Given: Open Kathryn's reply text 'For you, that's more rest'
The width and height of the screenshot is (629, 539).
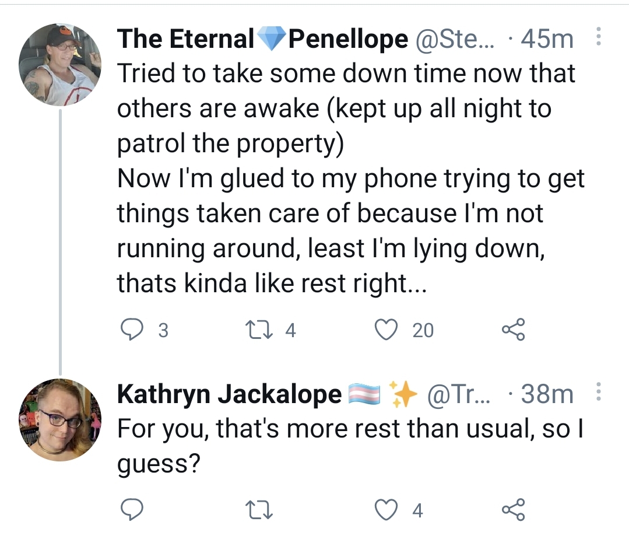Looking at the screenshot, I should point(350,446).
